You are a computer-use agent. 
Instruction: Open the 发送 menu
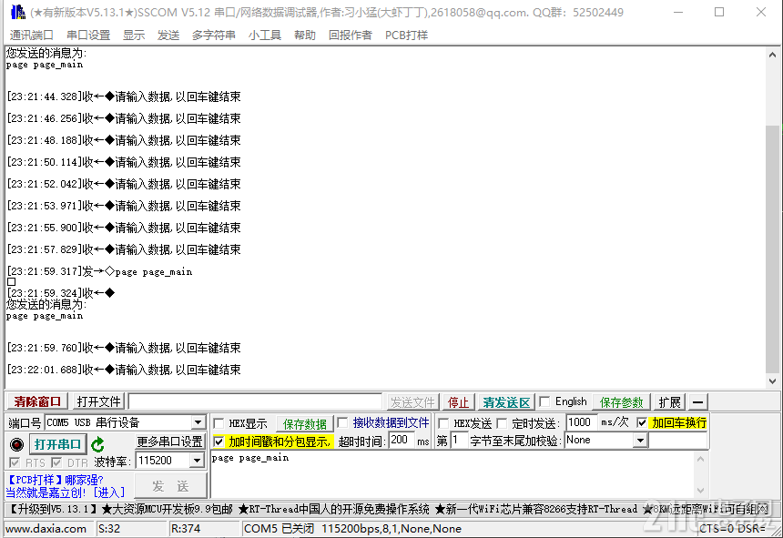click(x=168, y=35)
